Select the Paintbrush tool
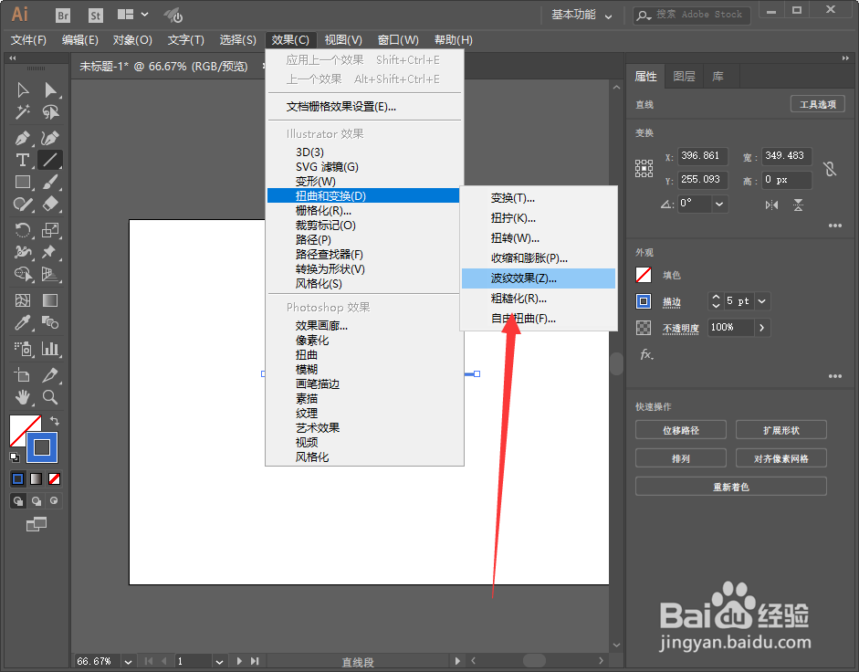The image size is (859, 672). tap(50, 182)
